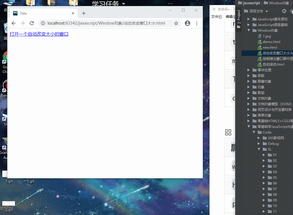
Task: Expand the 数组 folder
Action: [249, 93]
